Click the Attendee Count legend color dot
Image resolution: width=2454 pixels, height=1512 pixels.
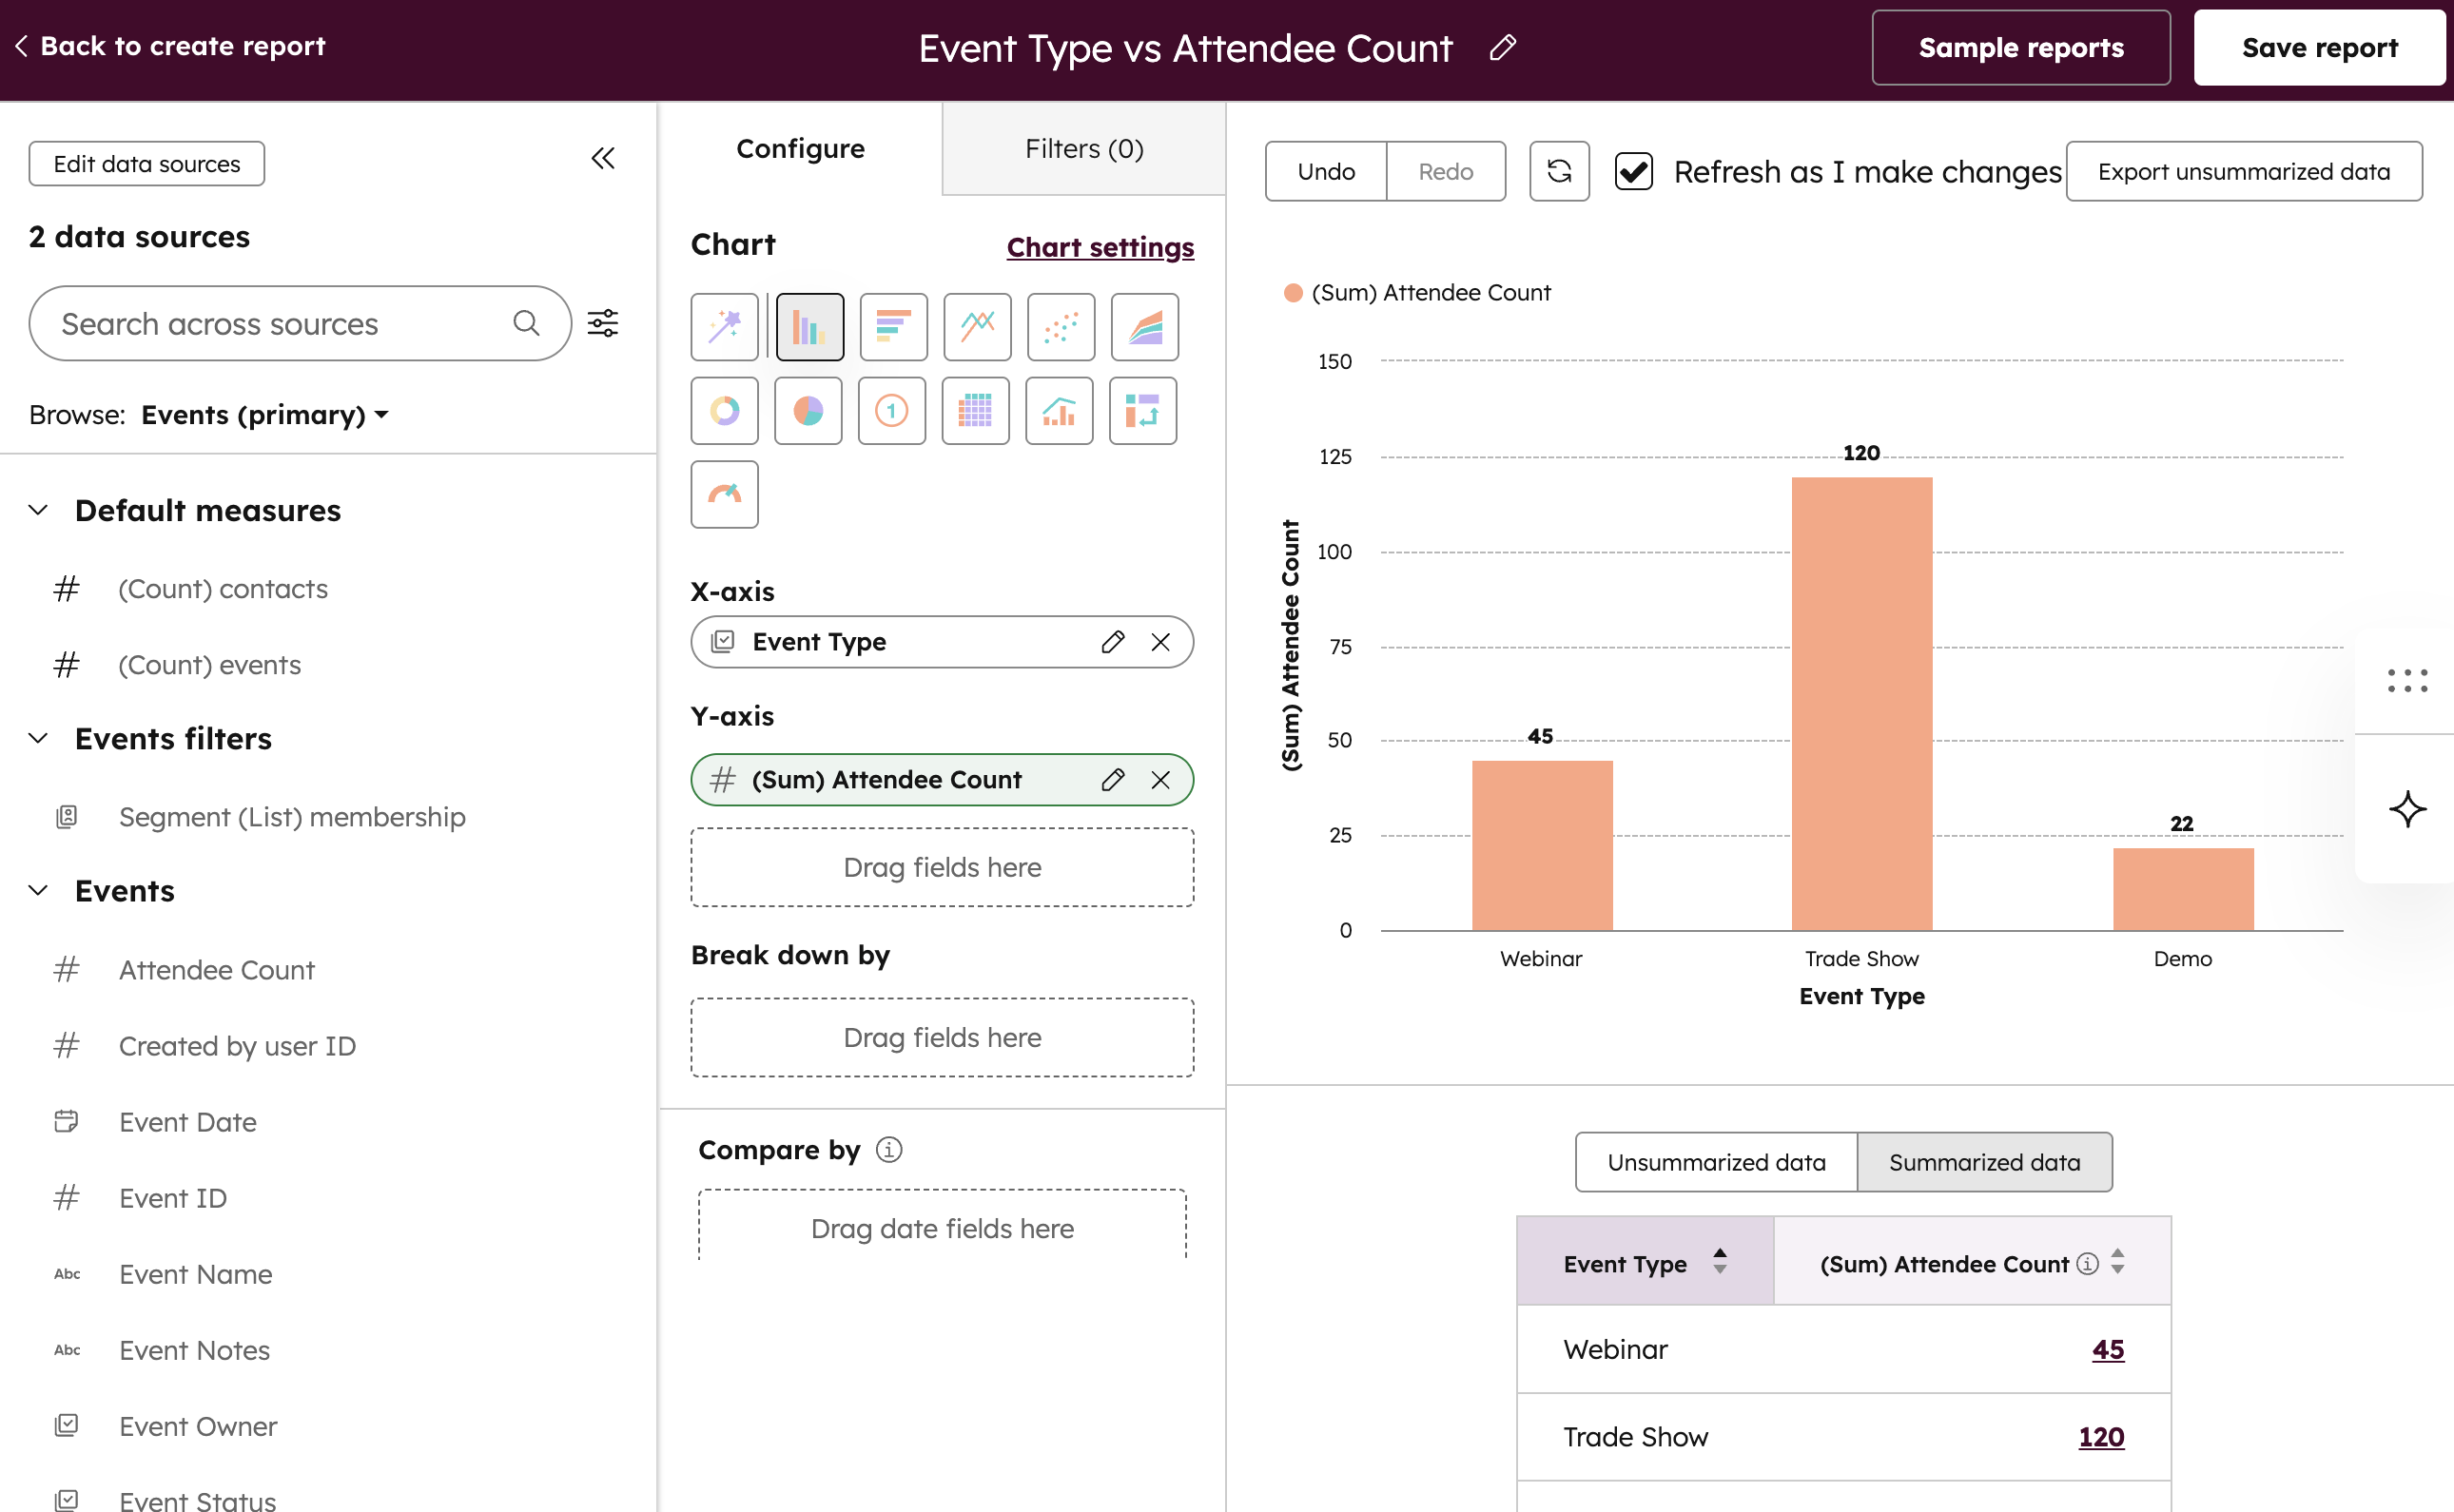[1293, 293]
